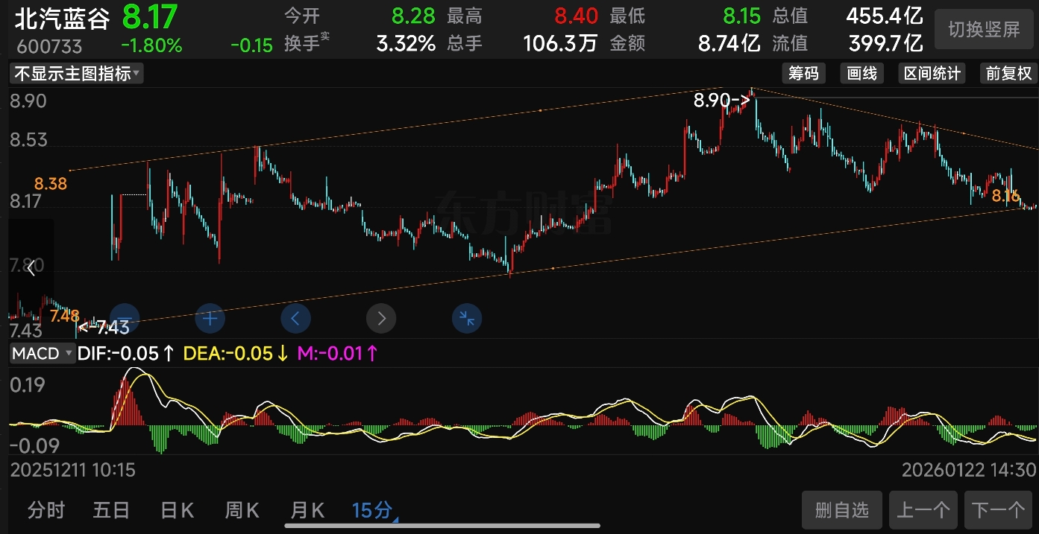
Task: Click the DIF:-0.05 readout
Action: [x=126, y=353]
